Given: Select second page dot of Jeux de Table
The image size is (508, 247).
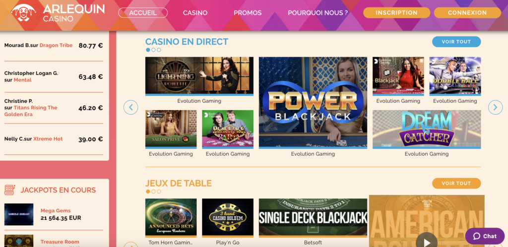Looking at the screenshot, I should (x=154, y=191).
